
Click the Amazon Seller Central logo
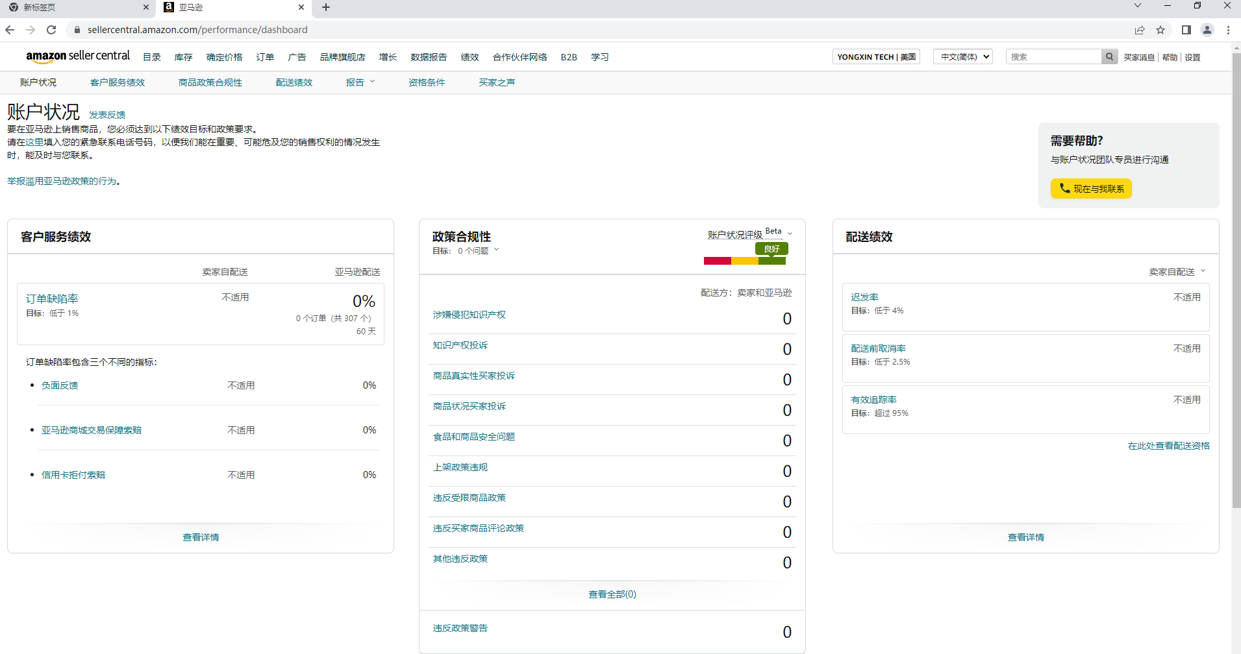coord(77,56)
